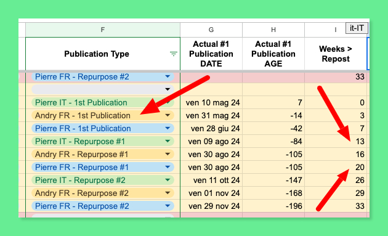Click publication age cell showing -147
The height and width of the screenshot is (236, 388).
[x=273, y=180]
